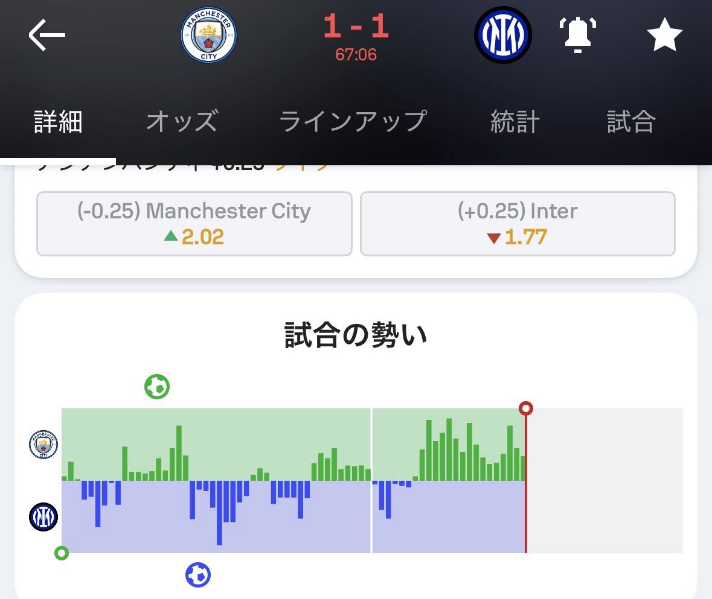Switch to the オッズ tab
The height and width of the screenshot is (599, 712).
[x=182, y=121]
